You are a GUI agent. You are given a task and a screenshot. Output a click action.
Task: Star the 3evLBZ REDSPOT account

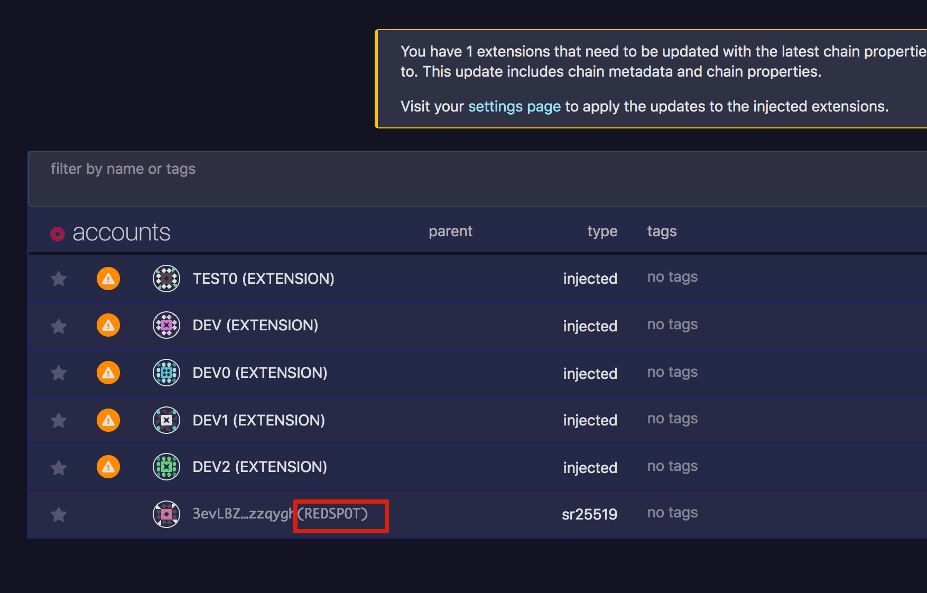click(x=59, y=514)
